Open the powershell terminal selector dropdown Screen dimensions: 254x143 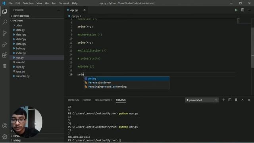202,100
